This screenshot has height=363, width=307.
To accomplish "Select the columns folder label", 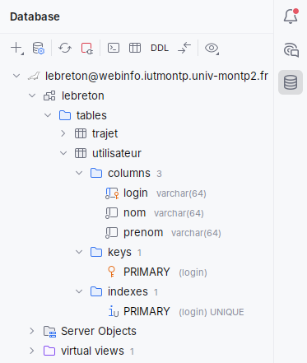I will point(129,173).
